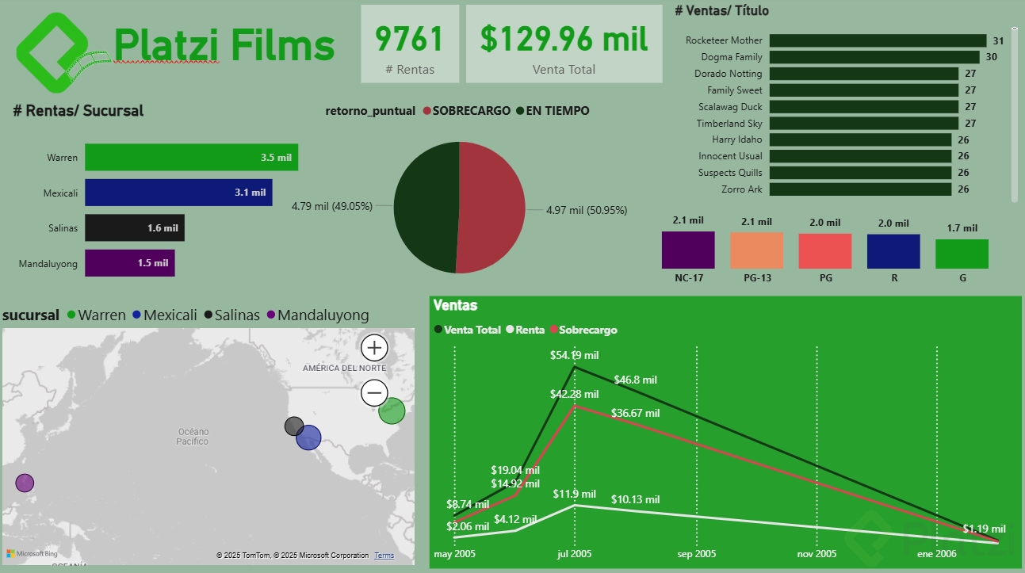Click the $4.12 mil data label
Screen dimensions: 1025x573
click(x=515, y=520)
